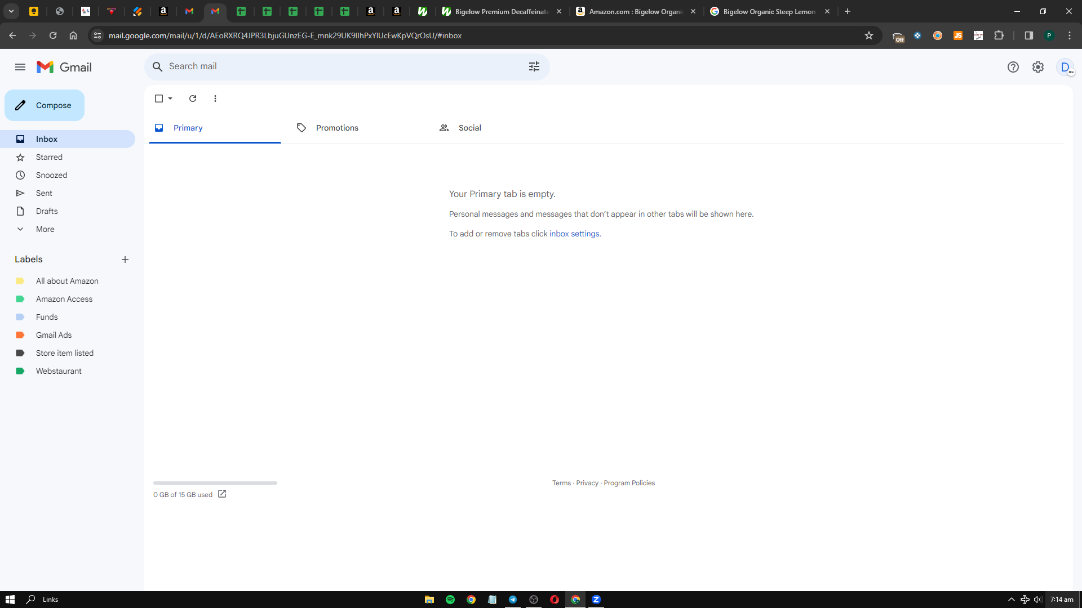Click the inbox settings link
1082x608 pixels.
pos(574,234)
